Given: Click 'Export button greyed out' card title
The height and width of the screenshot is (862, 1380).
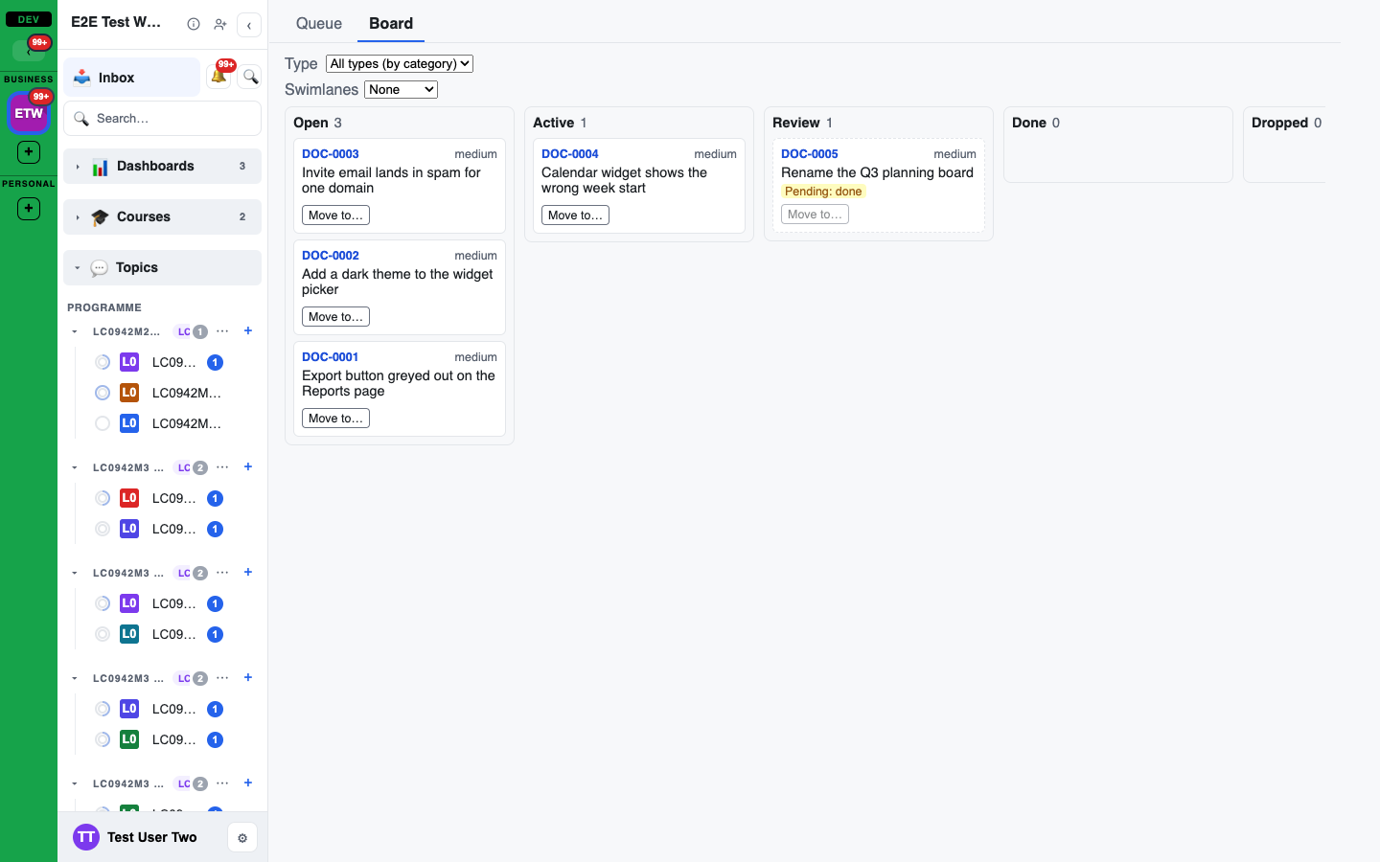Looking at the screenshot, I should 399,383.
